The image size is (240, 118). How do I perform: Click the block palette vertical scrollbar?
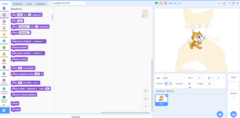pos(52,18)
